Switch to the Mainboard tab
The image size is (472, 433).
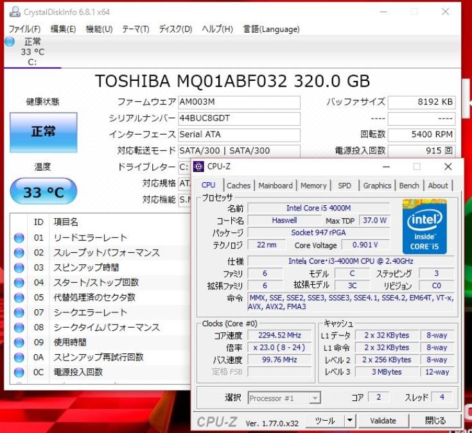[275, 185]
